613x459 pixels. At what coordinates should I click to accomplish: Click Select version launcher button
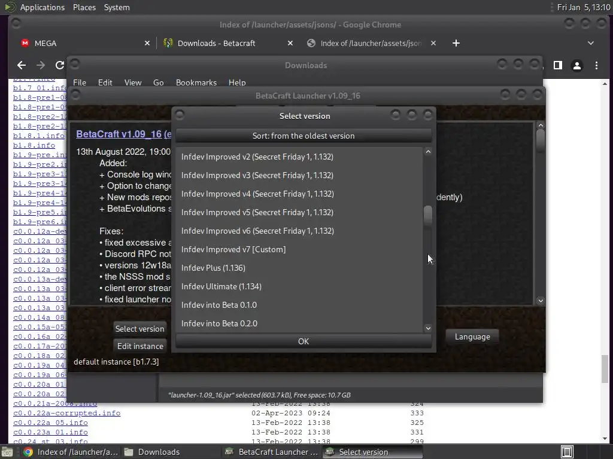point(140,329)
